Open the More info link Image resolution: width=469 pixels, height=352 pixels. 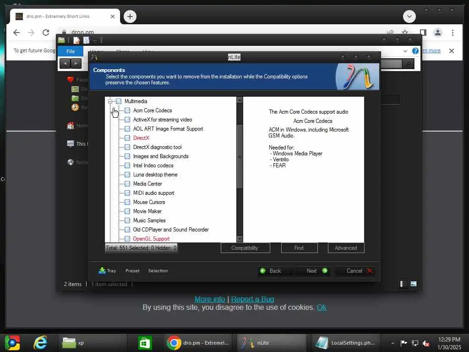[210, 299]
